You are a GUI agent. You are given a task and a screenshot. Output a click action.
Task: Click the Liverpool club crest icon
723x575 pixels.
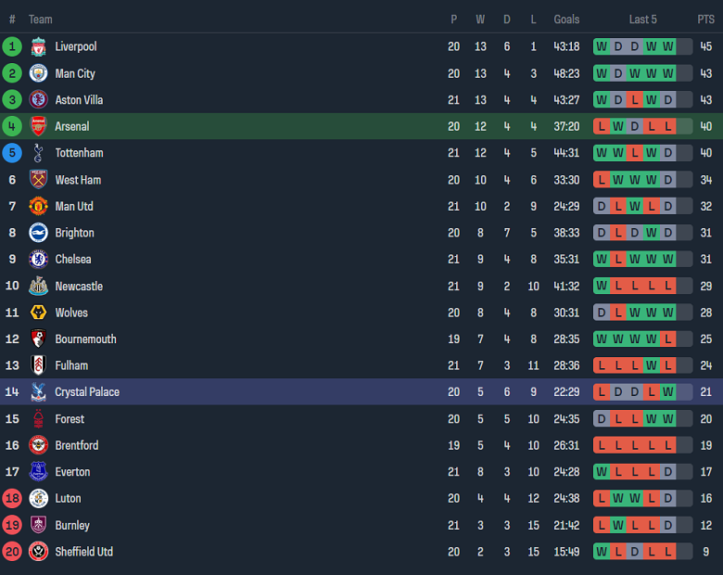tap(38, 46)
